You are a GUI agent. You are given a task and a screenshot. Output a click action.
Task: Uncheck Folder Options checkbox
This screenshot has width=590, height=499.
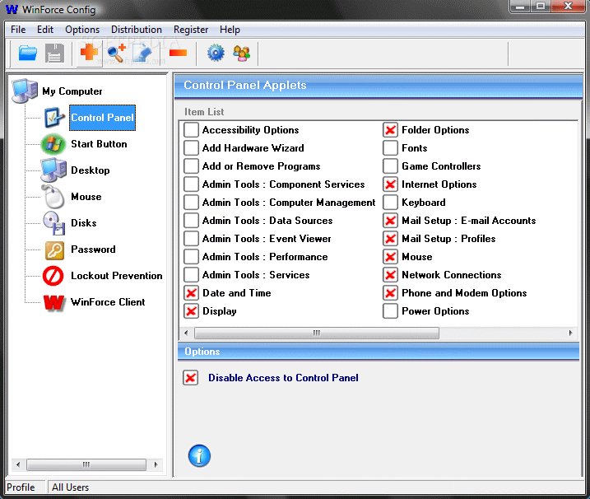(x=390, y=130)
